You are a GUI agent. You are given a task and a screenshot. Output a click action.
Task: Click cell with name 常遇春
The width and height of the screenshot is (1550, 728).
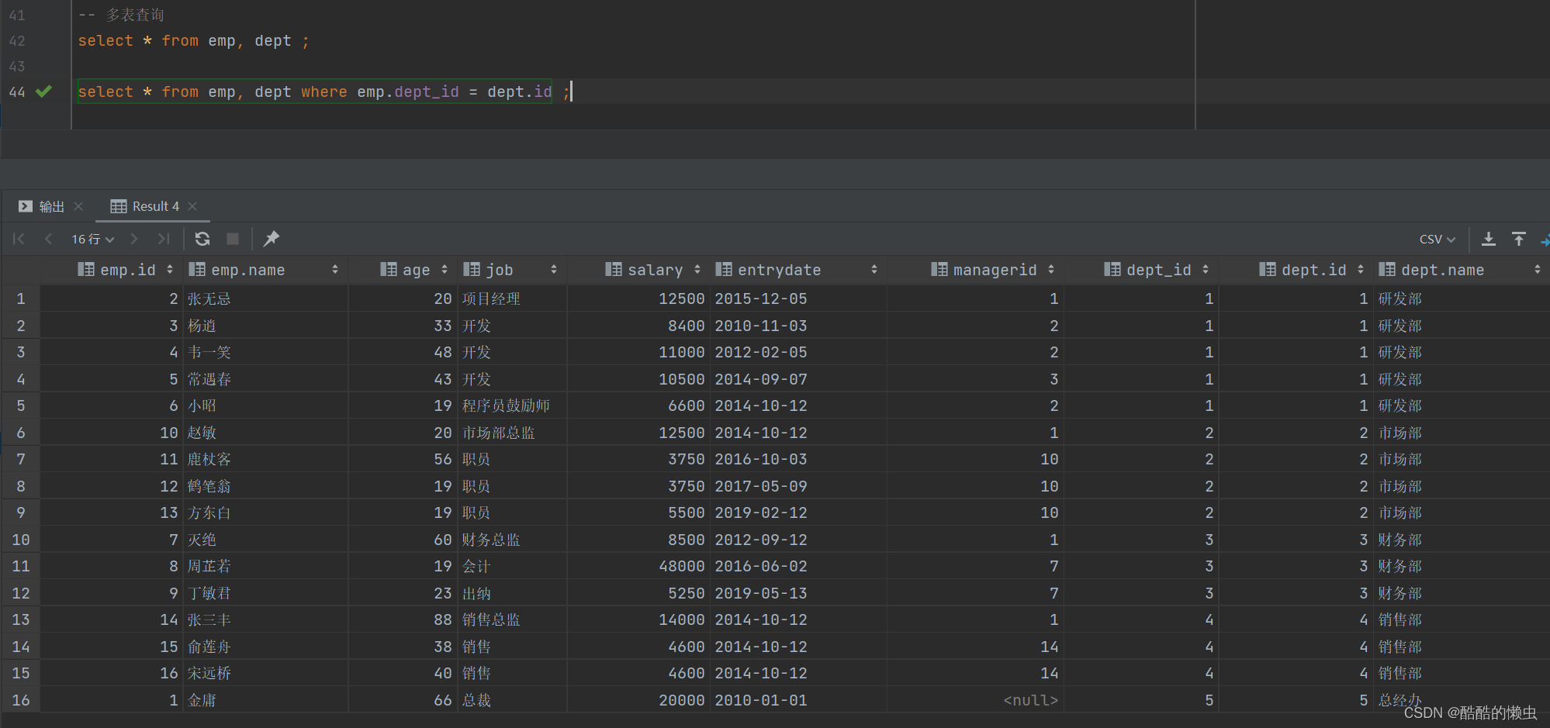coord(265,379)
